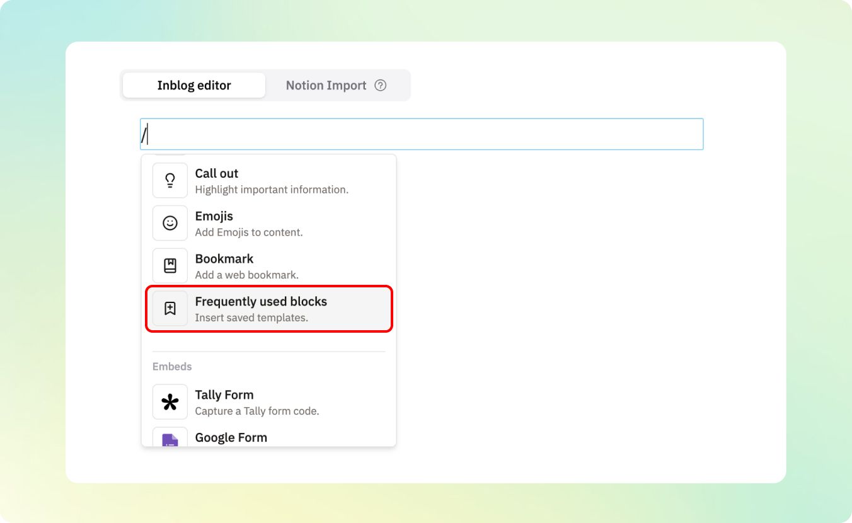Click the Tally Form asterisk icon

pos(170,402)
